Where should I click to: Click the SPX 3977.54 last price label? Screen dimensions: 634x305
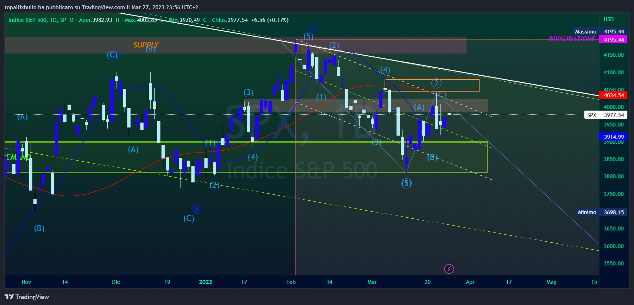[x=606, y=115]
